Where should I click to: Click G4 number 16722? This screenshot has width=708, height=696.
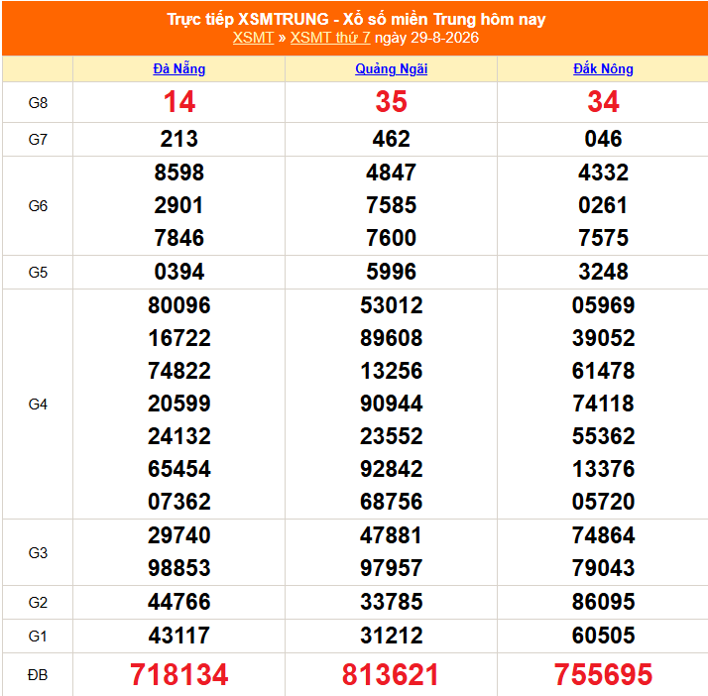179,338
